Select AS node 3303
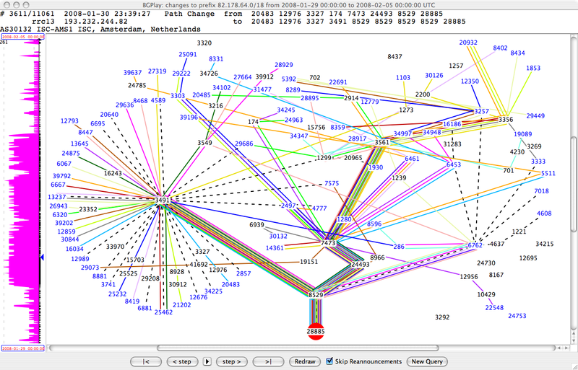578x370 pixels. (178, 96)
